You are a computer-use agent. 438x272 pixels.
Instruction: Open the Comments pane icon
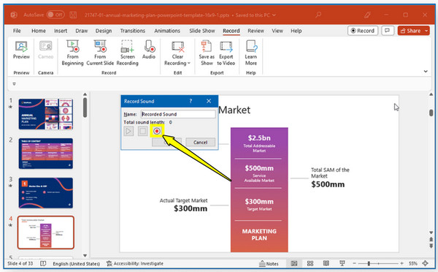(388, 31)
